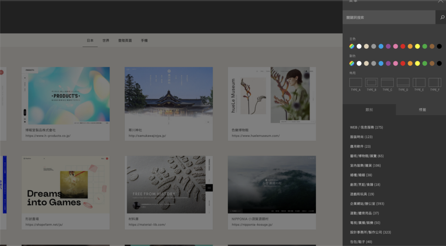Viewport: 446px width, 246px height.
Task: Visit https://www.h-products.co.jp/ link
Action: (48, 136)
